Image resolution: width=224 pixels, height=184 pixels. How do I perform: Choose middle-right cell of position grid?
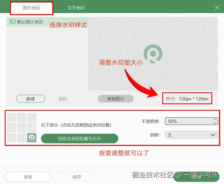(x=32, y=128)
